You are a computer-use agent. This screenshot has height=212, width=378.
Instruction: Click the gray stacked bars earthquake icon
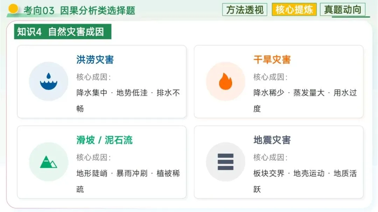225,162
